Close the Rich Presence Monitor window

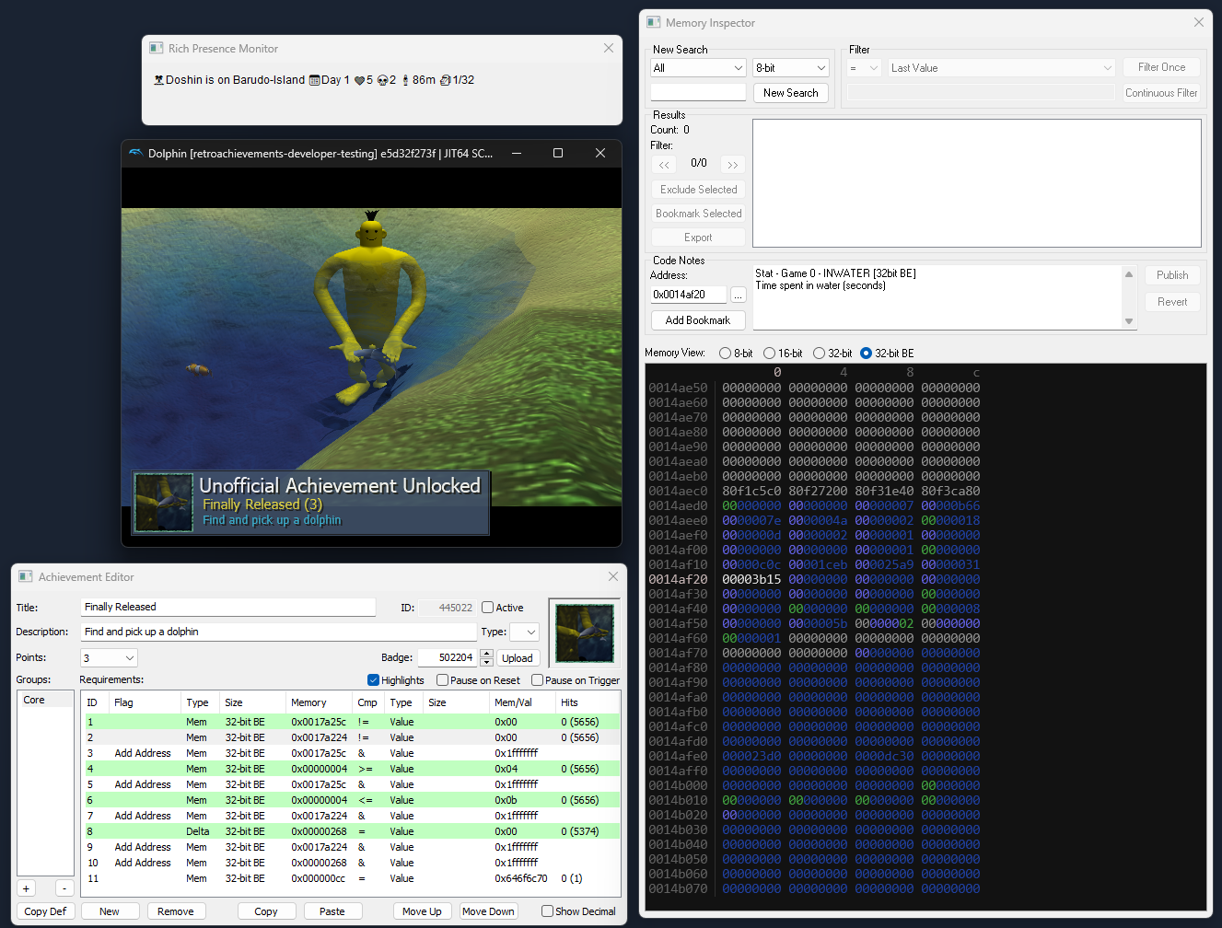coord(608,48)
